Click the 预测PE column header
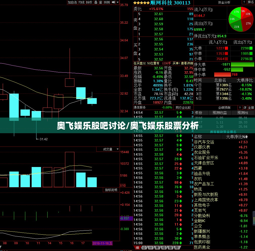Viewport: 255px width, 251px height. (x=243, y=113)
